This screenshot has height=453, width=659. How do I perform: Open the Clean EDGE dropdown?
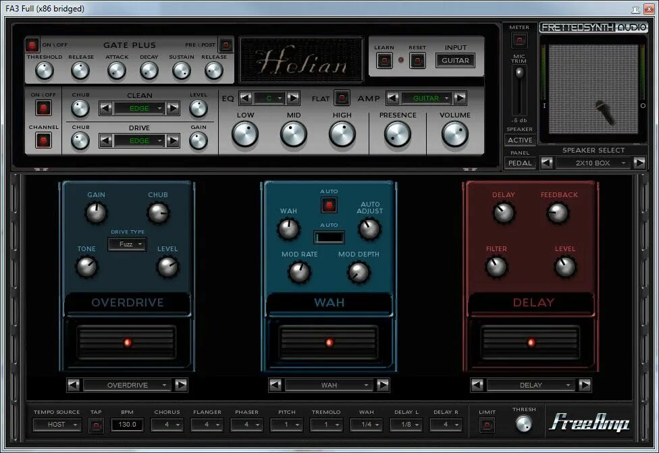[140, 108]
